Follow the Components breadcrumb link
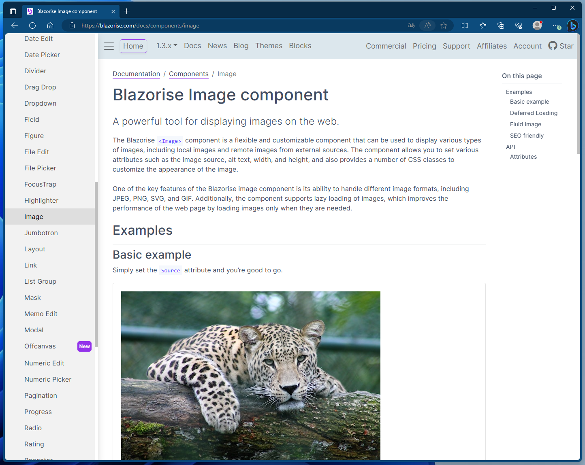Screen dimensions: 585x465 (189, 74)
